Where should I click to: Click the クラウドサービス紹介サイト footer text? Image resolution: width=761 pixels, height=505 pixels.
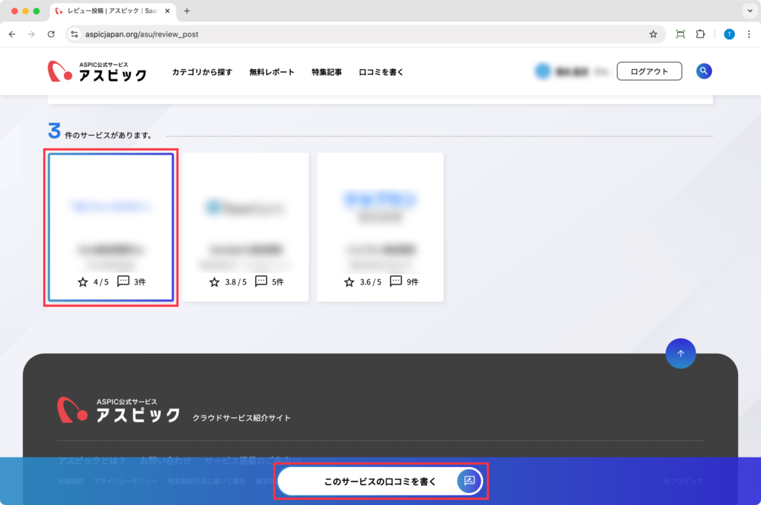click(x=242, y=417)
